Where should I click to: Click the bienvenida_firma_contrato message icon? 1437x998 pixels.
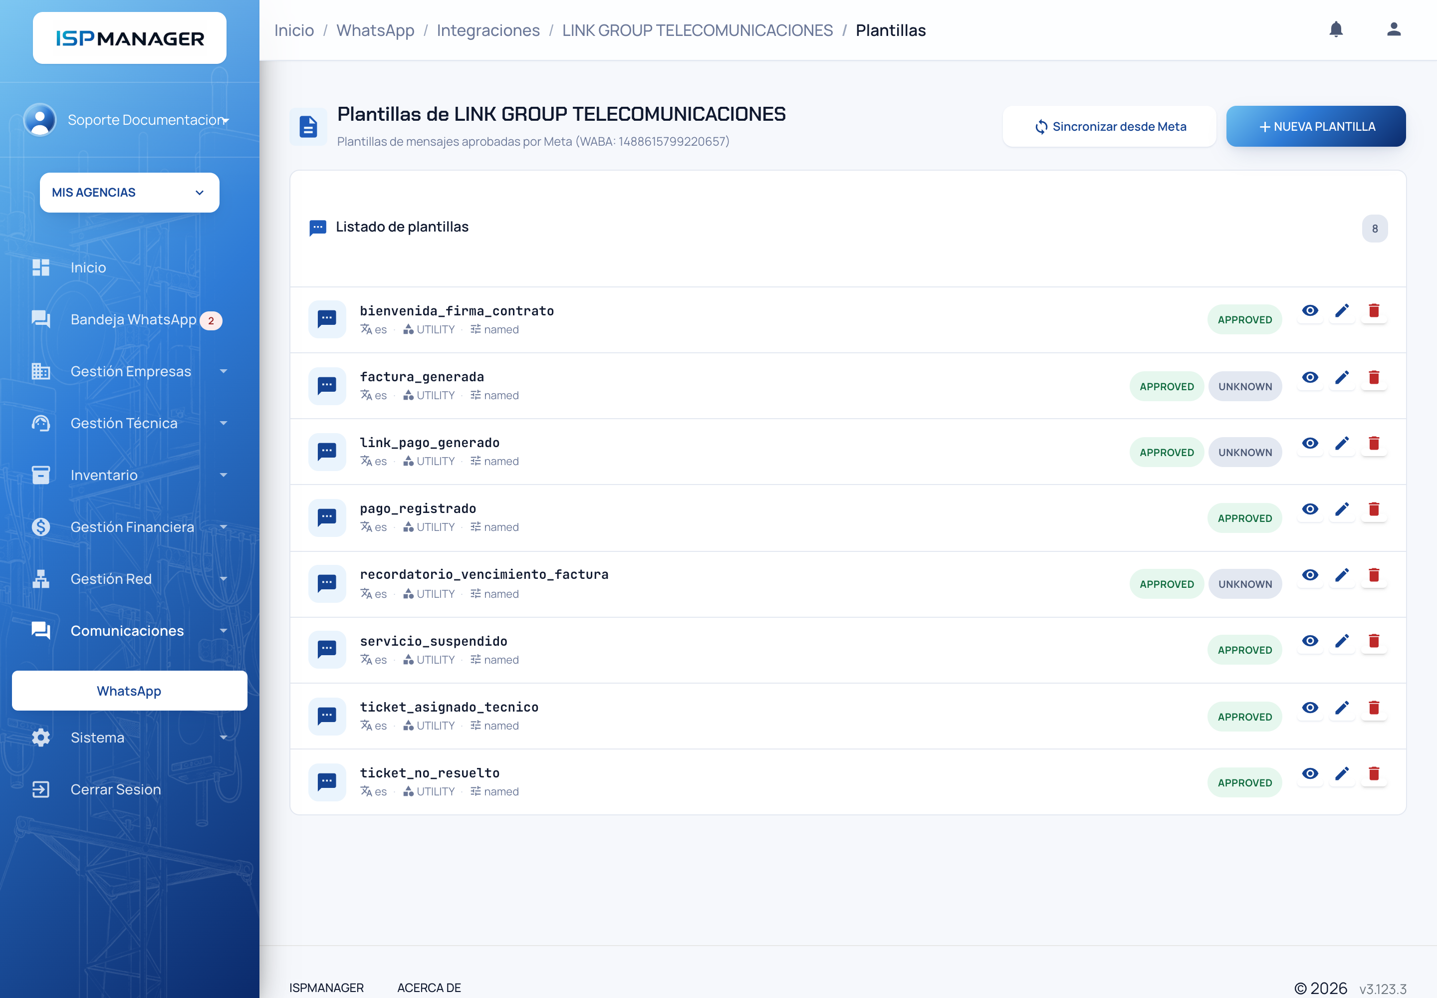tap(327, 319)
